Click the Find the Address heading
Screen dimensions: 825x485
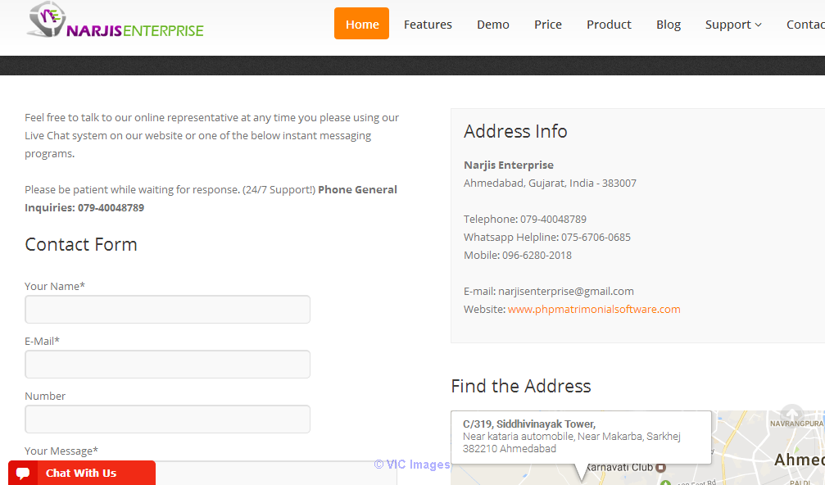(521, 386)
